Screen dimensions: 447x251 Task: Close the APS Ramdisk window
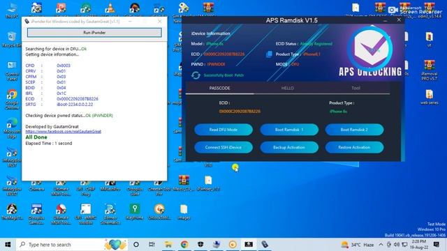tap(399, 20)
